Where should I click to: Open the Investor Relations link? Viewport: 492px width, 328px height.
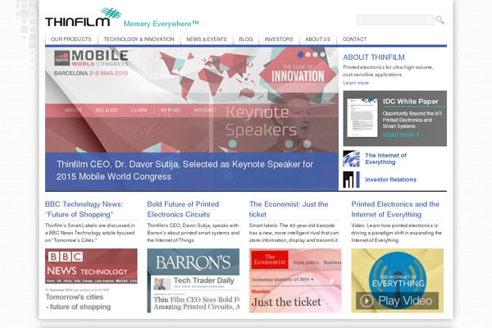tap(390, 180)
